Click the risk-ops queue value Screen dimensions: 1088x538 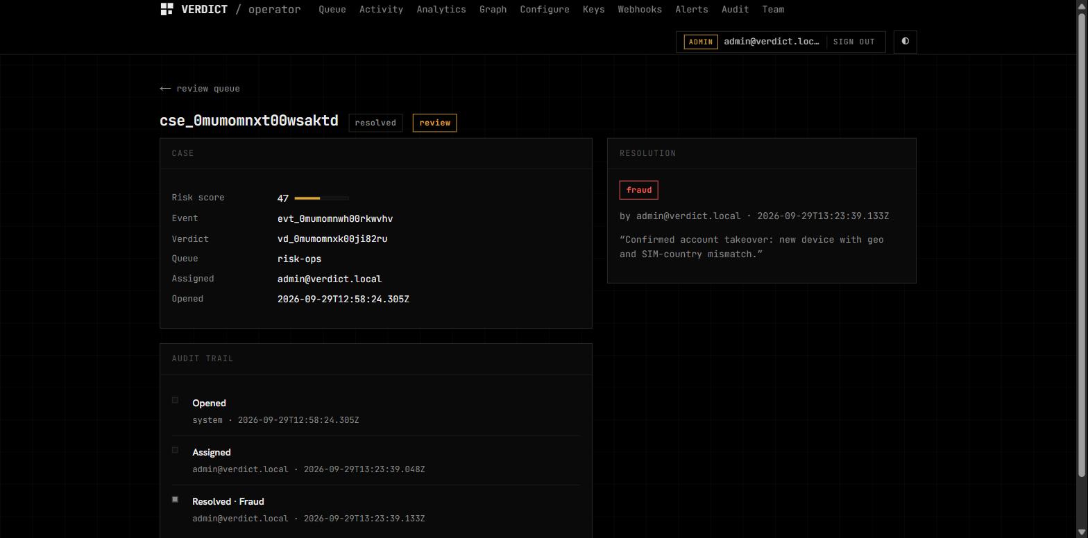299,259
